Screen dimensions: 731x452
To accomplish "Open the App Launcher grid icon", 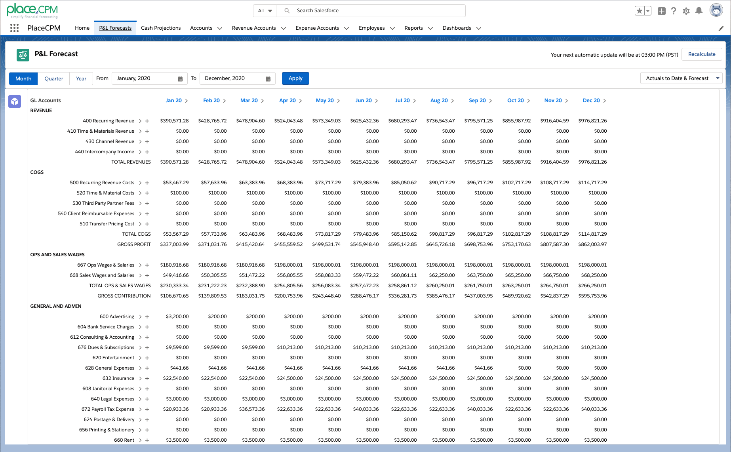I will [14, 28].
